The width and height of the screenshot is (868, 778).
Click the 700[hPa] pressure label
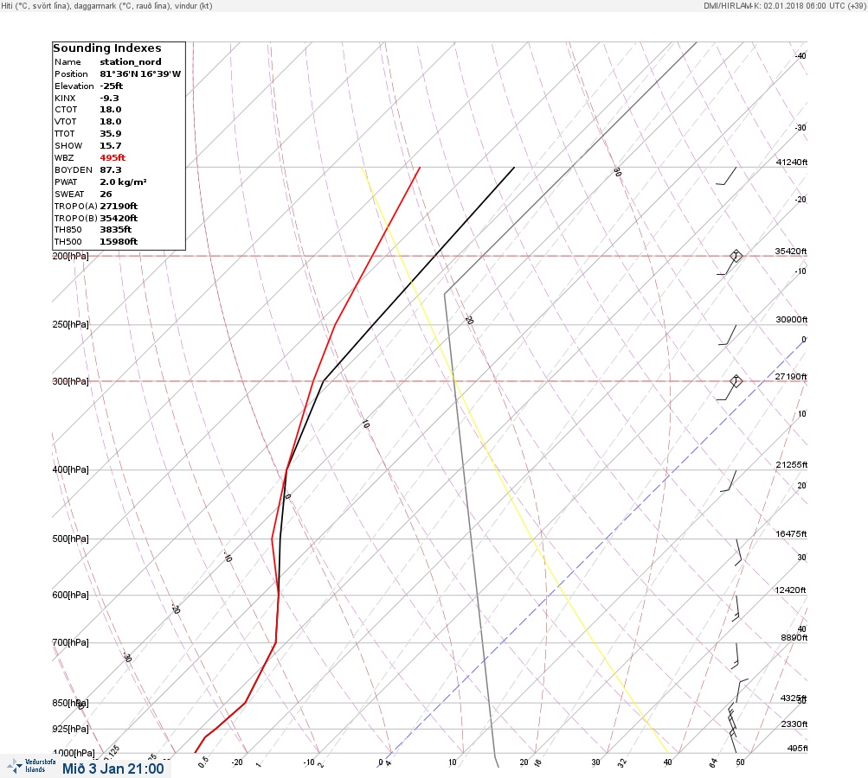pyautogui.click(x=70, y=642)
